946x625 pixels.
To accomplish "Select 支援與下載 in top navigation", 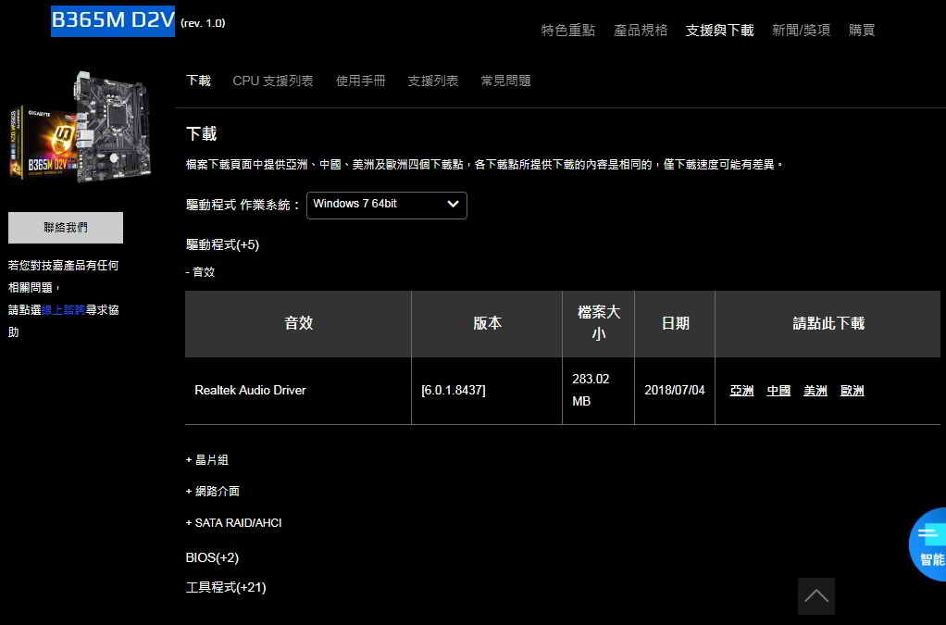I will tap(720, 31).
